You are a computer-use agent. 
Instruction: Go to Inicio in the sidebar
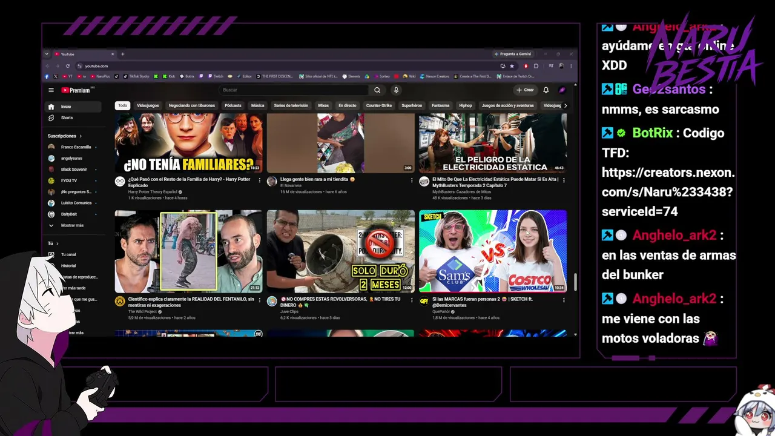[74, 107]
